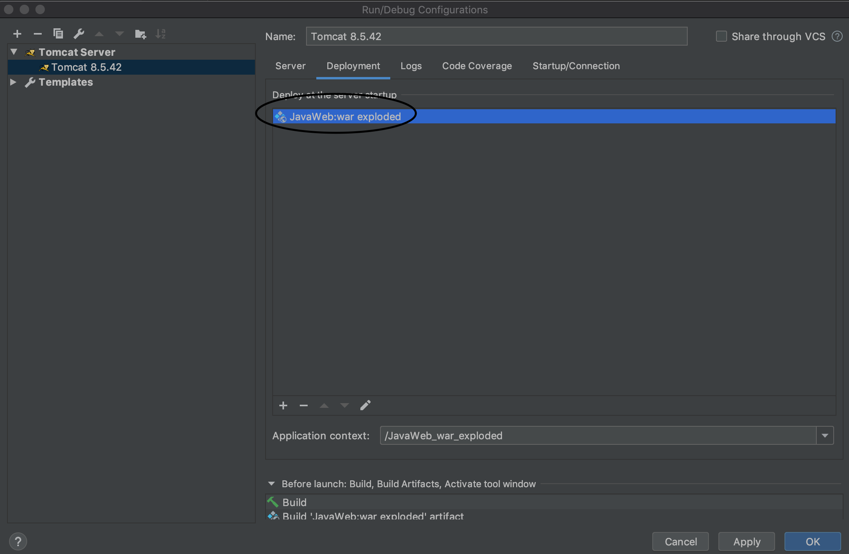This screenshot has height=554, width=849.
Task: Open configuration defaults wrench icon
Action: pyautogui.click(x=79, y=34)
